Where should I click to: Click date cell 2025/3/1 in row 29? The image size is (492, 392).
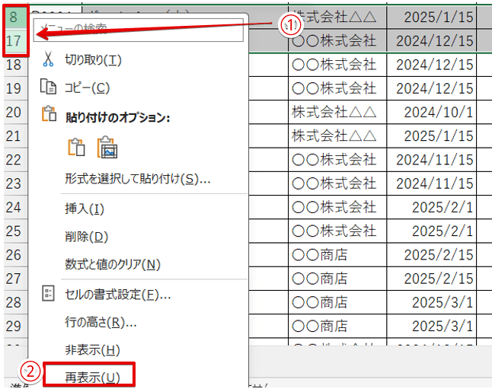431,327
